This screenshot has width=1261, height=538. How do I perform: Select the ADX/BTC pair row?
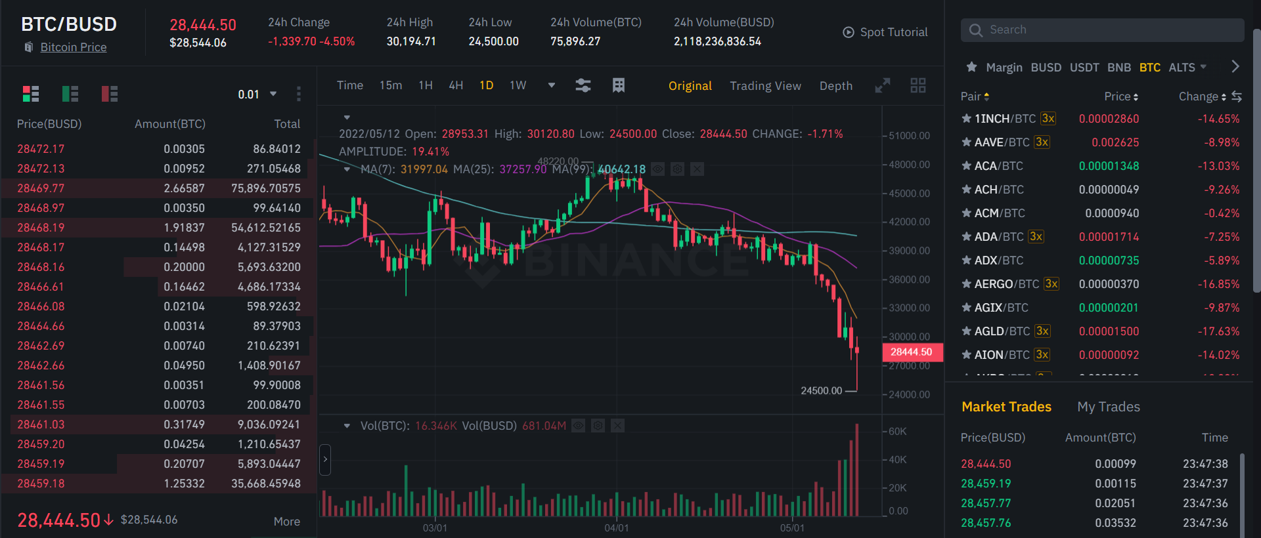pyautogui.click(x=1100, y=260)
